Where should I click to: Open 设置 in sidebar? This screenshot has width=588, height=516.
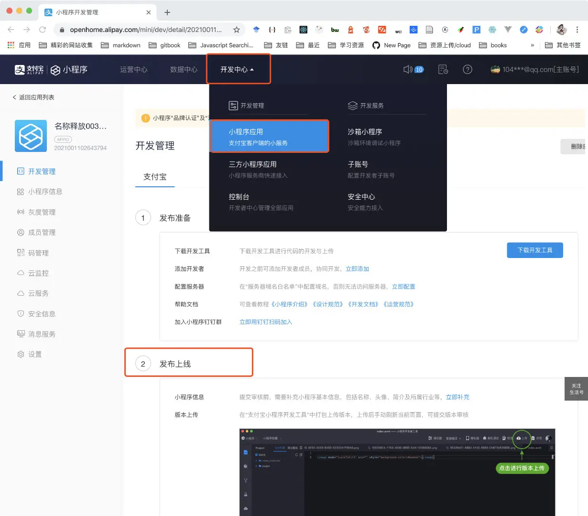click(x=30, y=355)
